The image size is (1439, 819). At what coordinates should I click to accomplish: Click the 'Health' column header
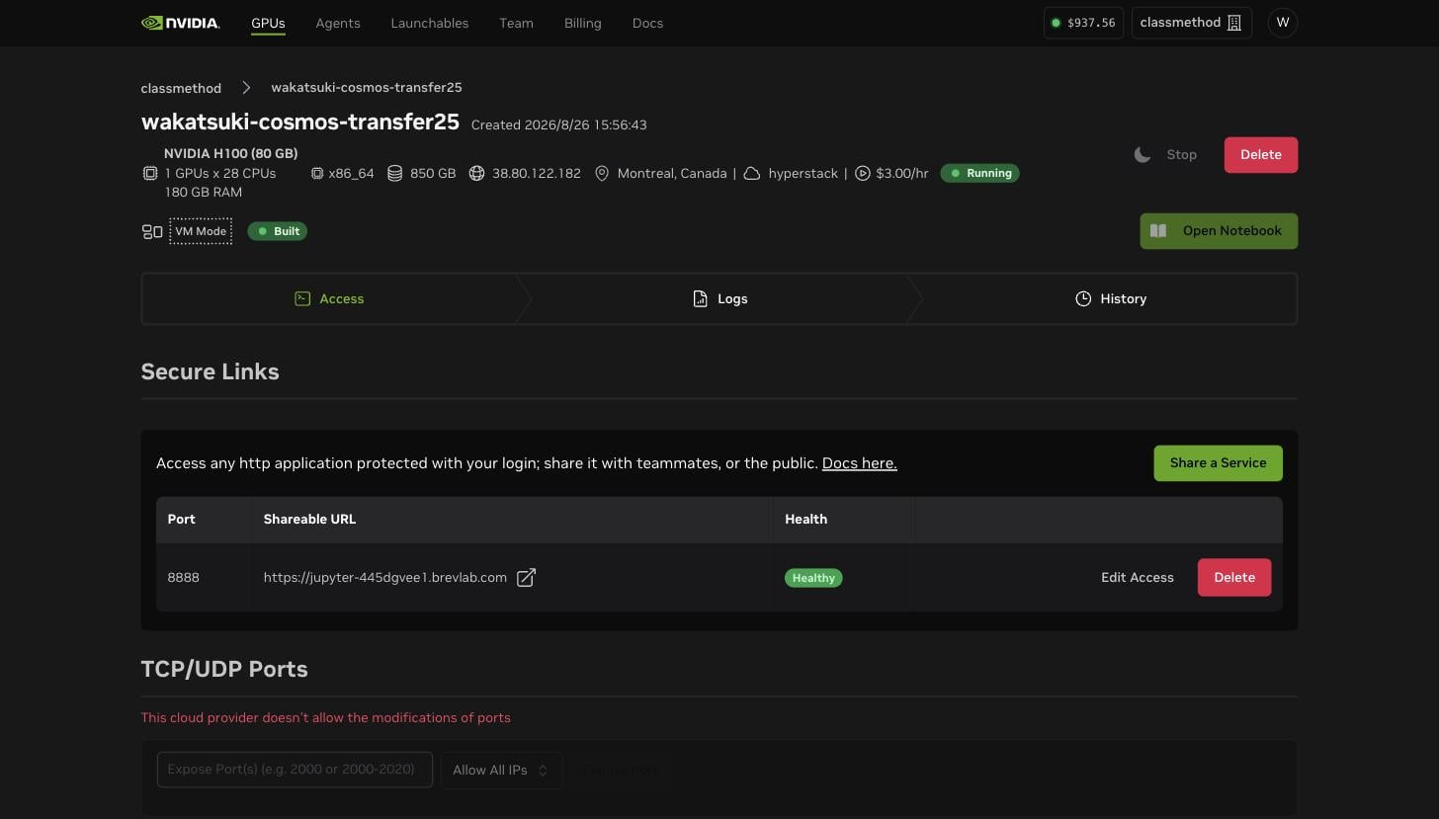click(x=805, y=519)
